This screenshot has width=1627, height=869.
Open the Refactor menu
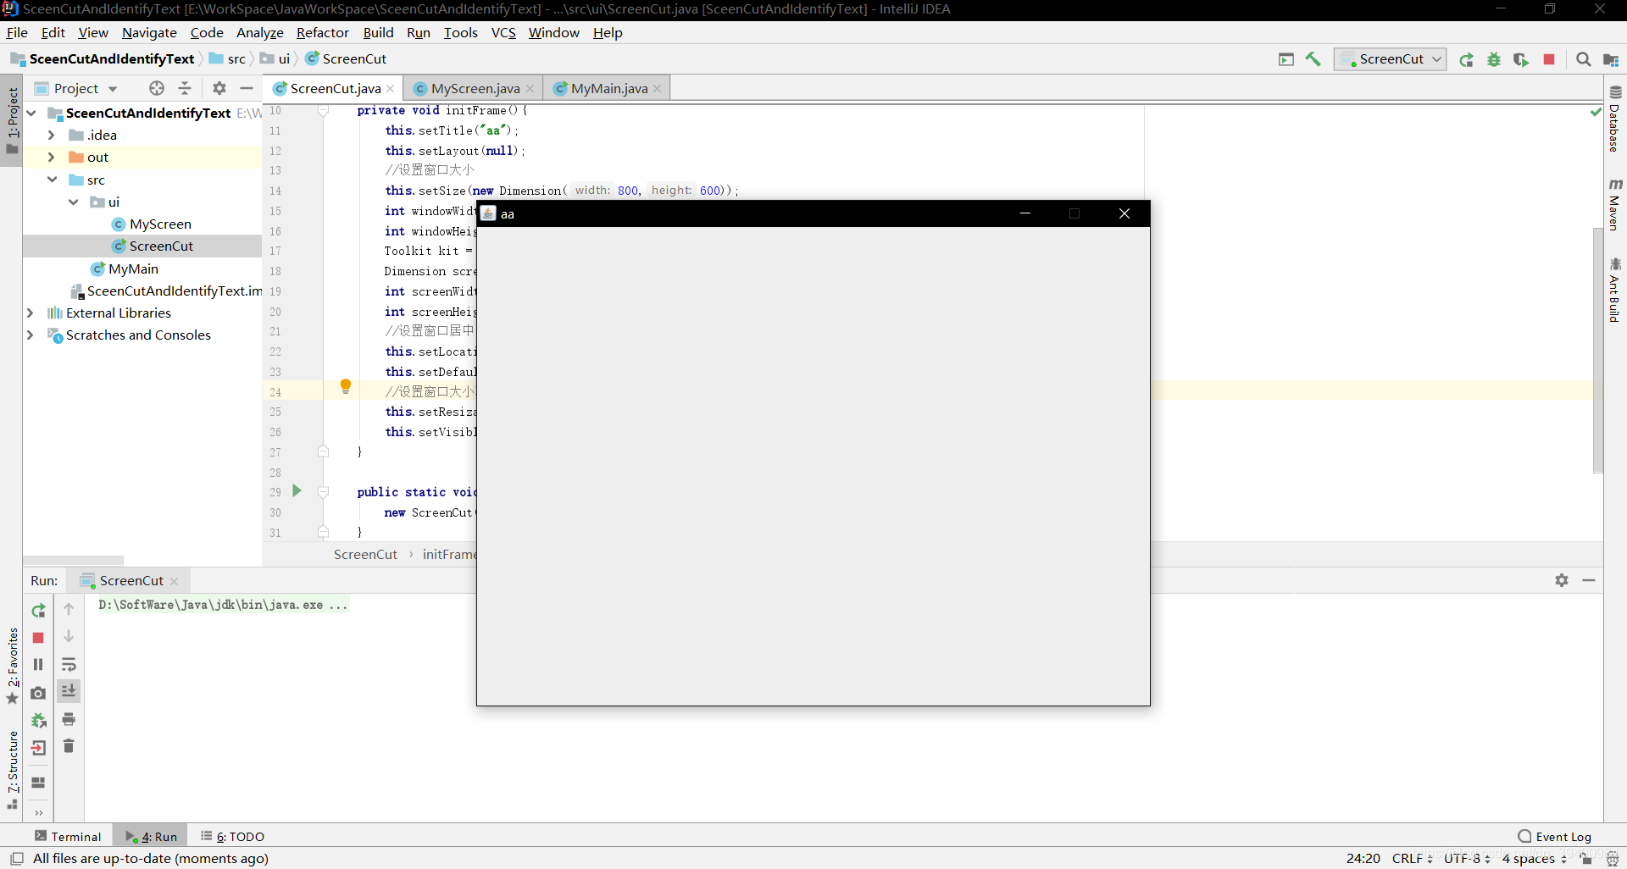[322, 32]
